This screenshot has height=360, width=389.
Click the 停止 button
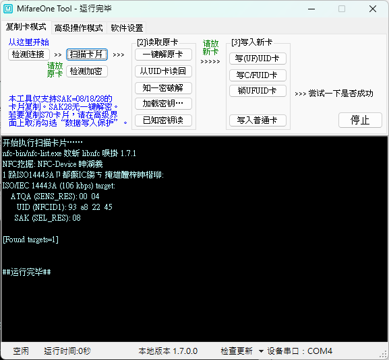pyautogui.click(x=360, y=120)
